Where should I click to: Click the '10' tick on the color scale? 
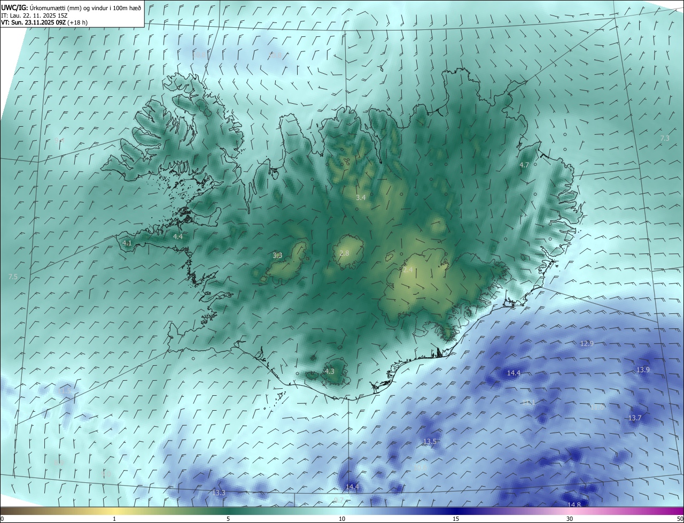click(x=342, y=519)
